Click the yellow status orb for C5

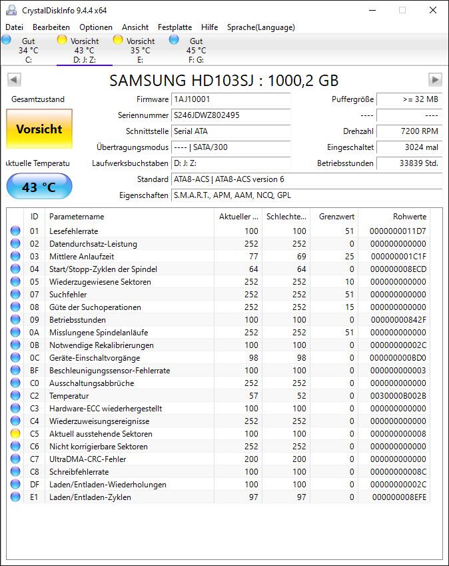click(15, 433)
